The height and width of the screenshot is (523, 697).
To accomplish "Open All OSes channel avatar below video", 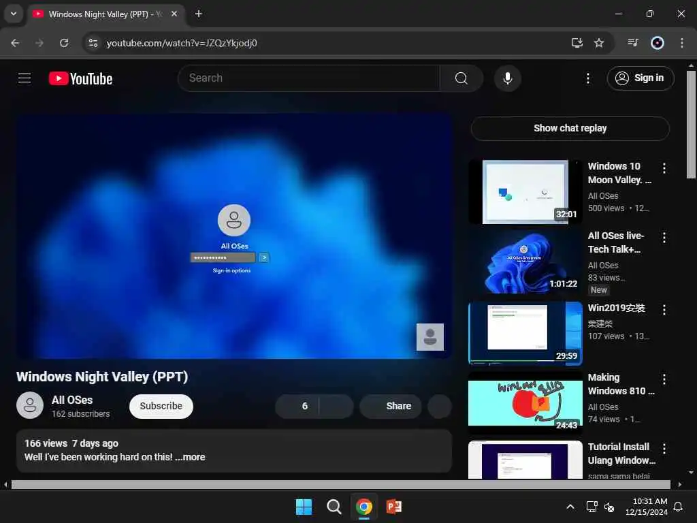I will click(30, 405).
